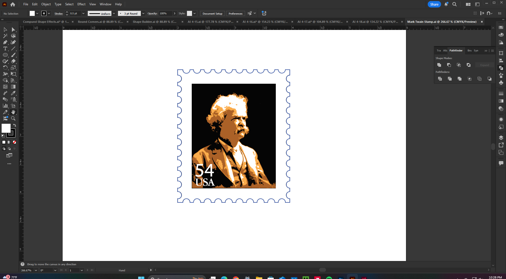Click Unite in Pathfinder Shape Modes
506x279 pixels.
[439, 65]
